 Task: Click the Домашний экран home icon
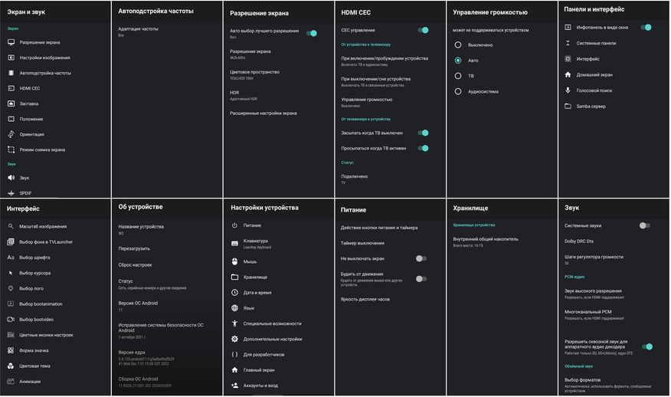[x=568, y=75]
